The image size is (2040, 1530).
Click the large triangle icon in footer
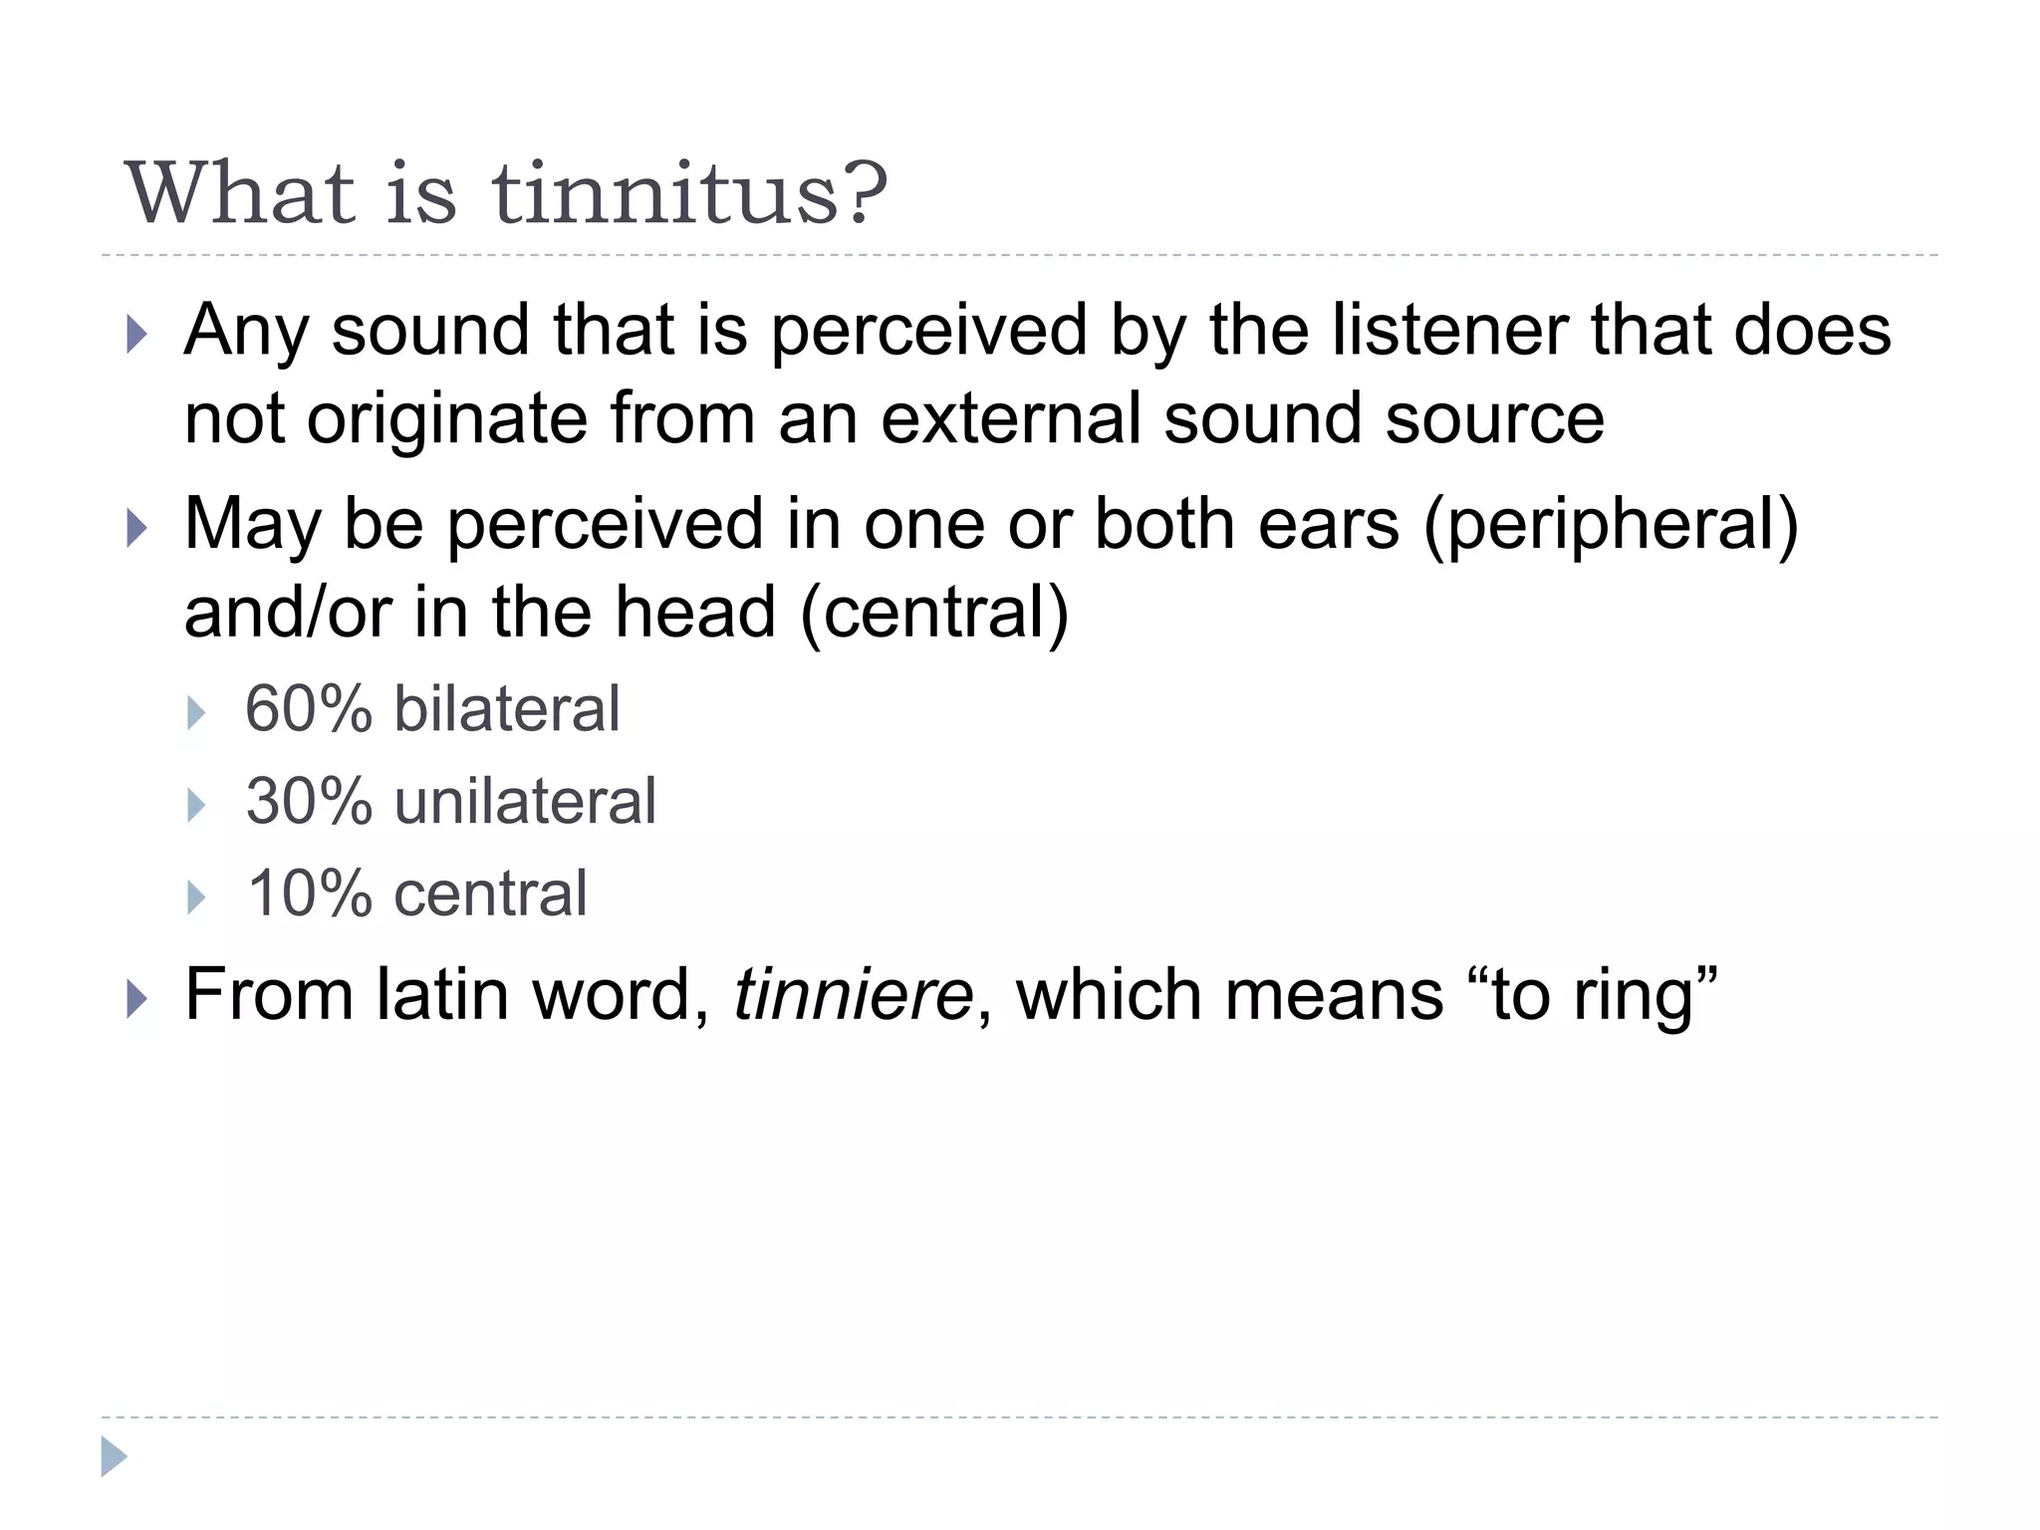[x=114, y=1456]
